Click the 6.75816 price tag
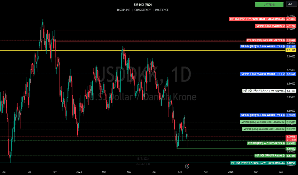Viewport: 298px width, 175px height. tap(291, 122)
